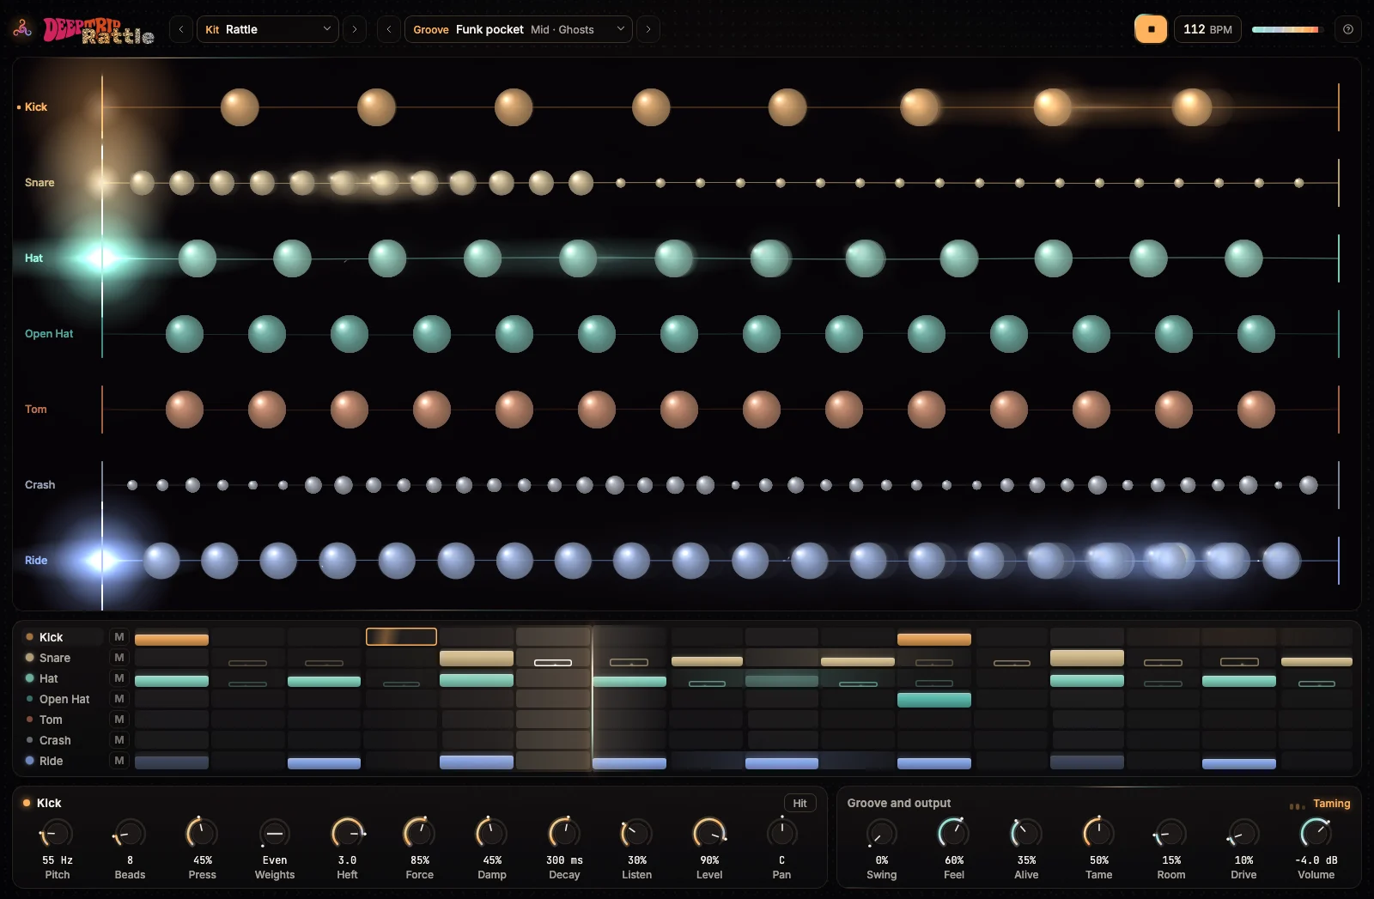Mute the Hat track
This screenshot has width=1374, height=899.
point(119,678)
